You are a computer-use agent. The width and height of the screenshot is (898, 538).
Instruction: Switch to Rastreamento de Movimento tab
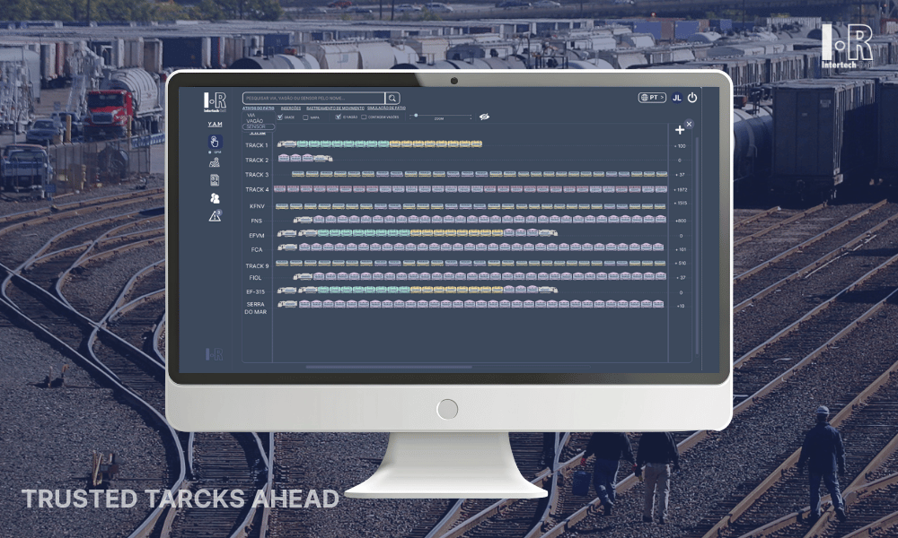[x=335, y=108]
